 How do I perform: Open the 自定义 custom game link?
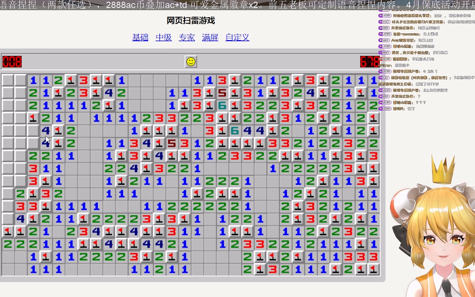click(x=237, y=37)
